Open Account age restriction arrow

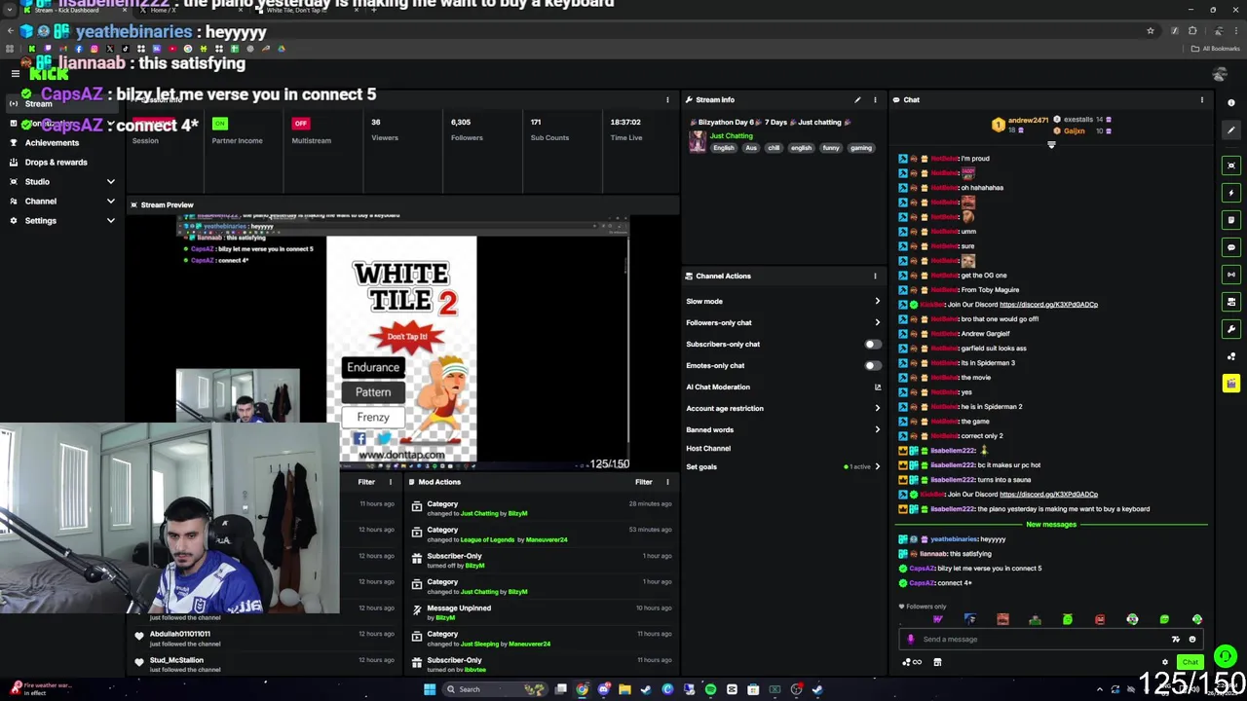[877, 408]
